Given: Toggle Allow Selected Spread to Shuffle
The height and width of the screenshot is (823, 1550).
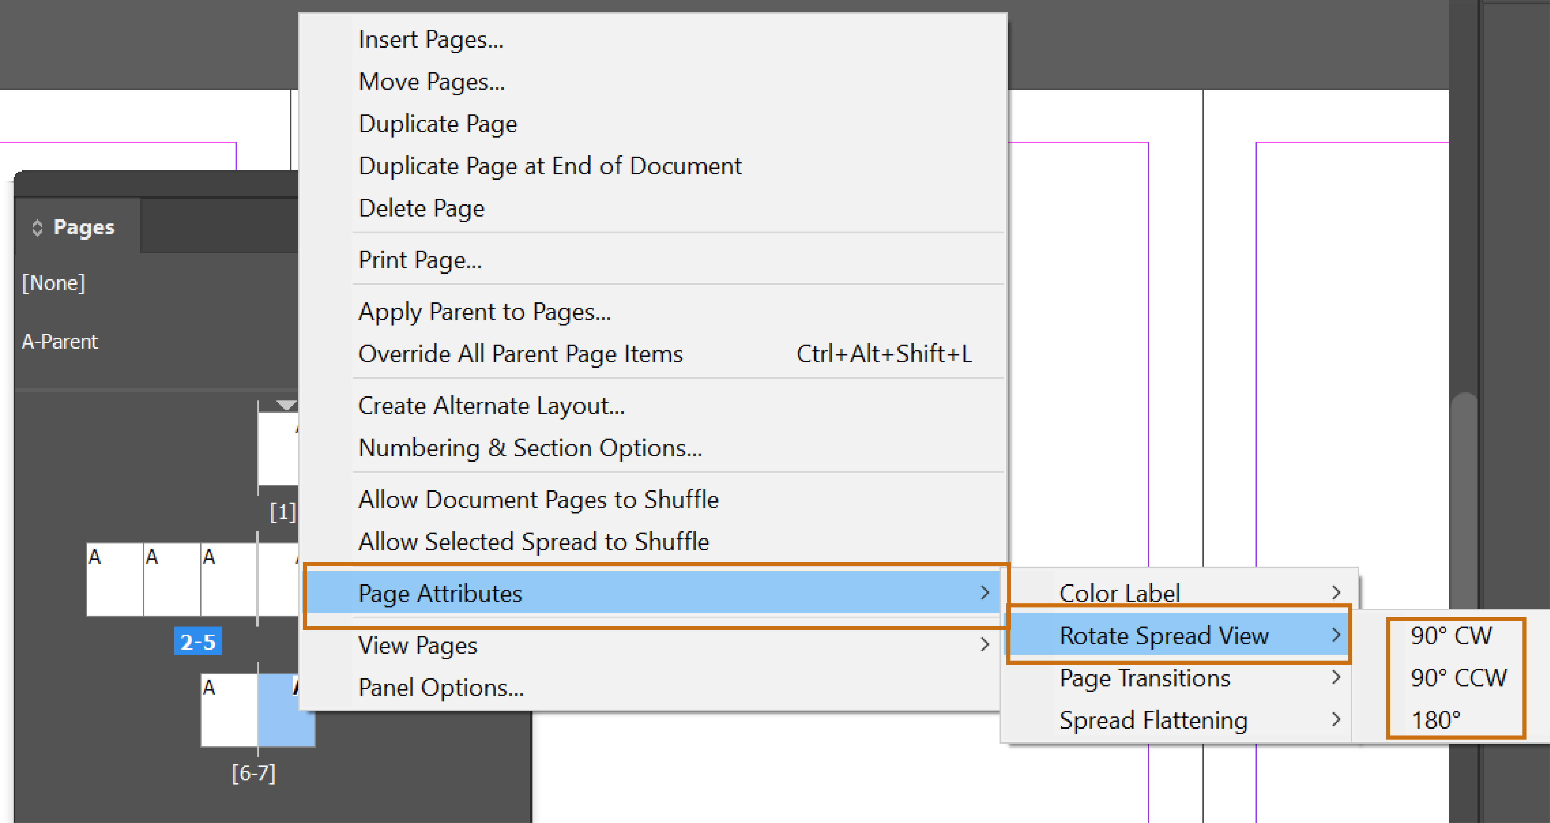Looking at the screenshot, I should point(532,541).
